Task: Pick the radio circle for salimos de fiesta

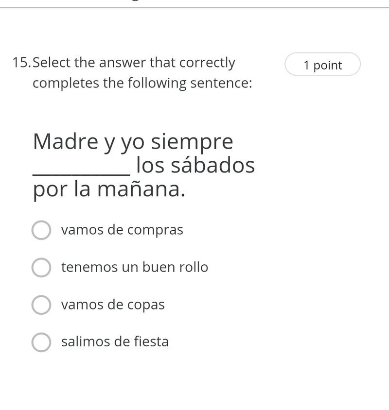Action: [41, 342]
